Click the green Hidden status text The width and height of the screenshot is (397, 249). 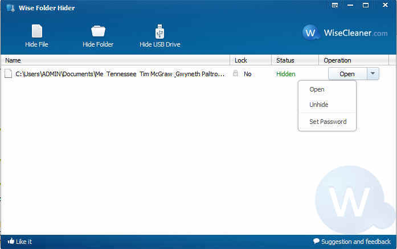[x=285, y=74]
